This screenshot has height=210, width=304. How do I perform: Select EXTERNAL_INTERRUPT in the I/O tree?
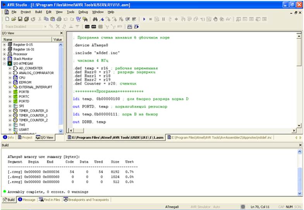click(35, 87)
